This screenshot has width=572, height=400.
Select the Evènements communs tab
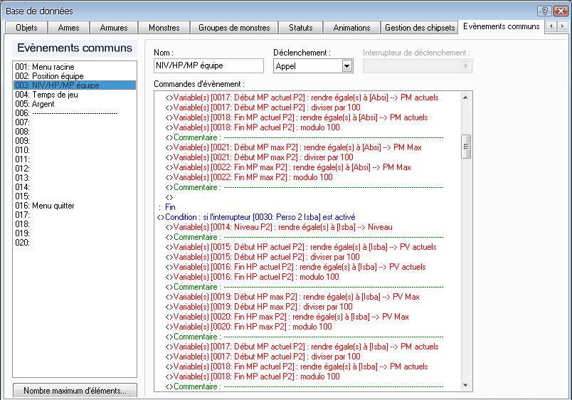(502, 26)
